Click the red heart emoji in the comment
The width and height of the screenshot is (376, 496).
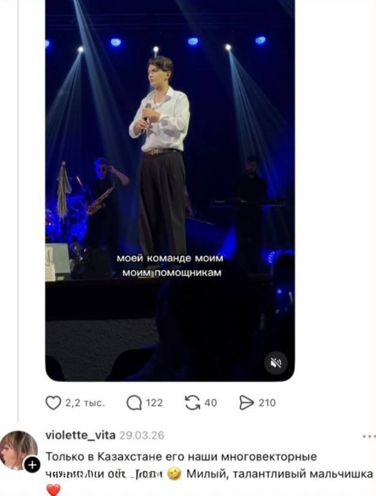click(53, 490)
